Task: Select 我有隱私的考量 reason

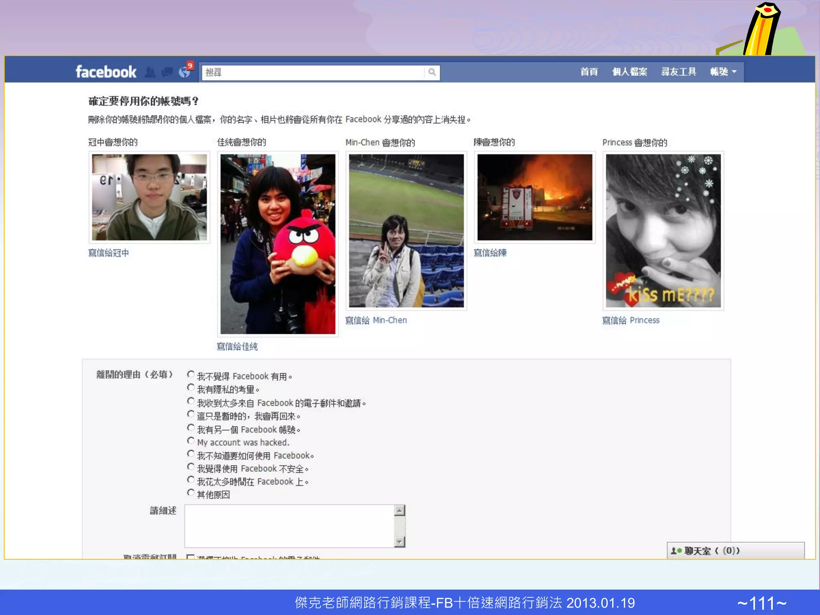Action: coord(191,388)
